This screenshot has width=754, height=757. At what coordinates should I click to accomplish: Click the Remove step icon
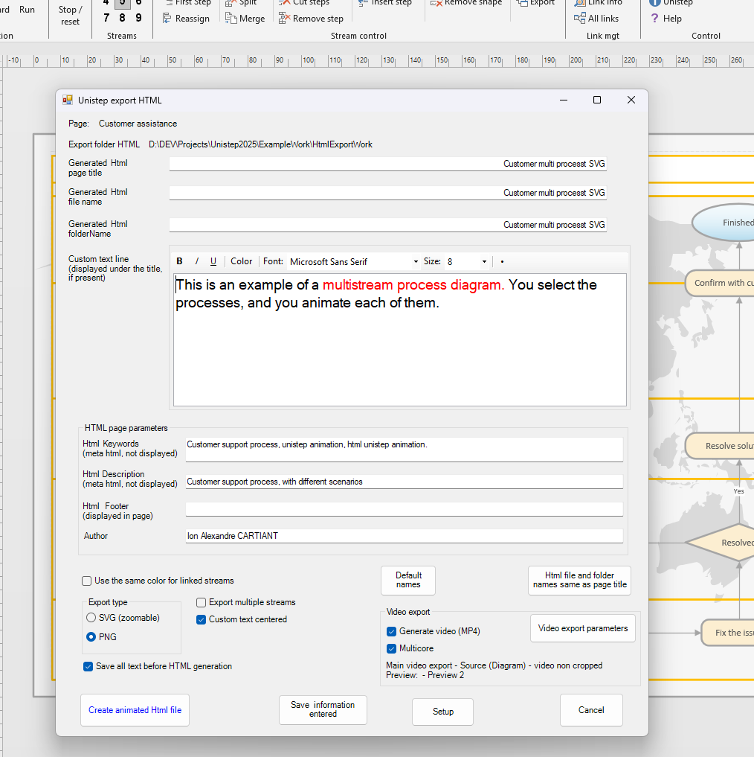click(284, 19)
